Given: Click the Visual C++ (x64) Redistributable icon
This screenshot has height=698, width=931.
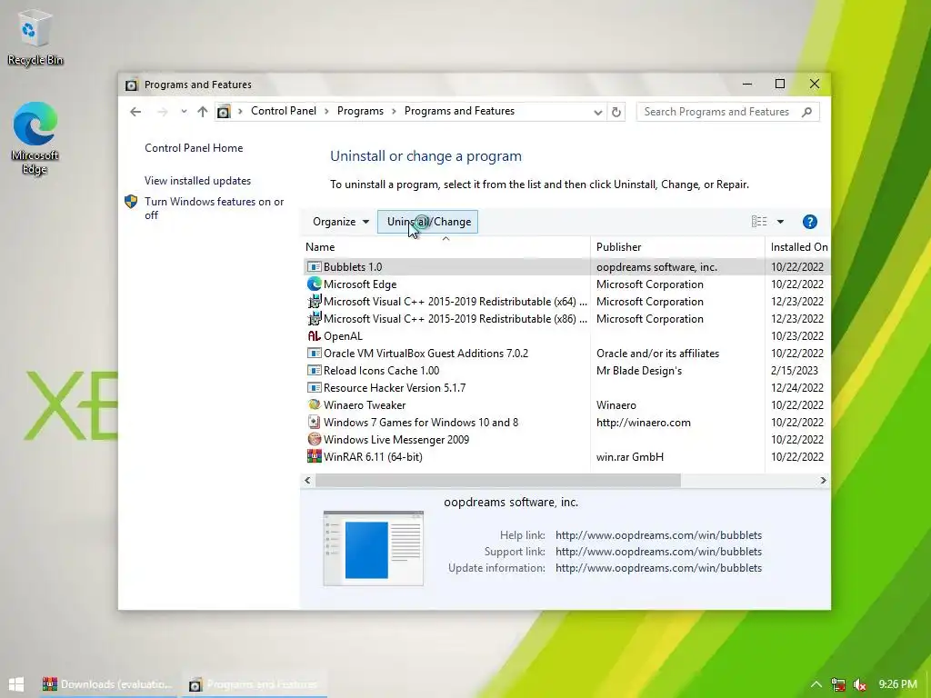Looking at the screenshot, I should click(314, 302).
